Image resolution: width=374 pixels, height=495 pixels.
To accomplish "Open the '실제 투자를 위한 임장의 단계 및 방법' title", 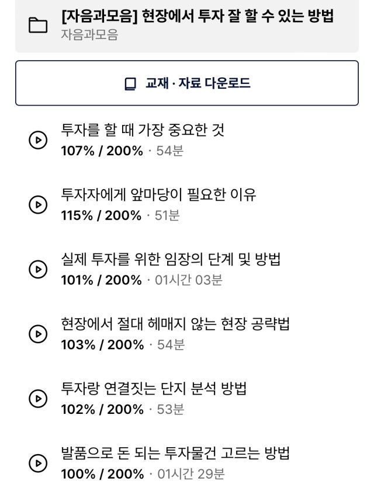I will click(x=171, y=259).
